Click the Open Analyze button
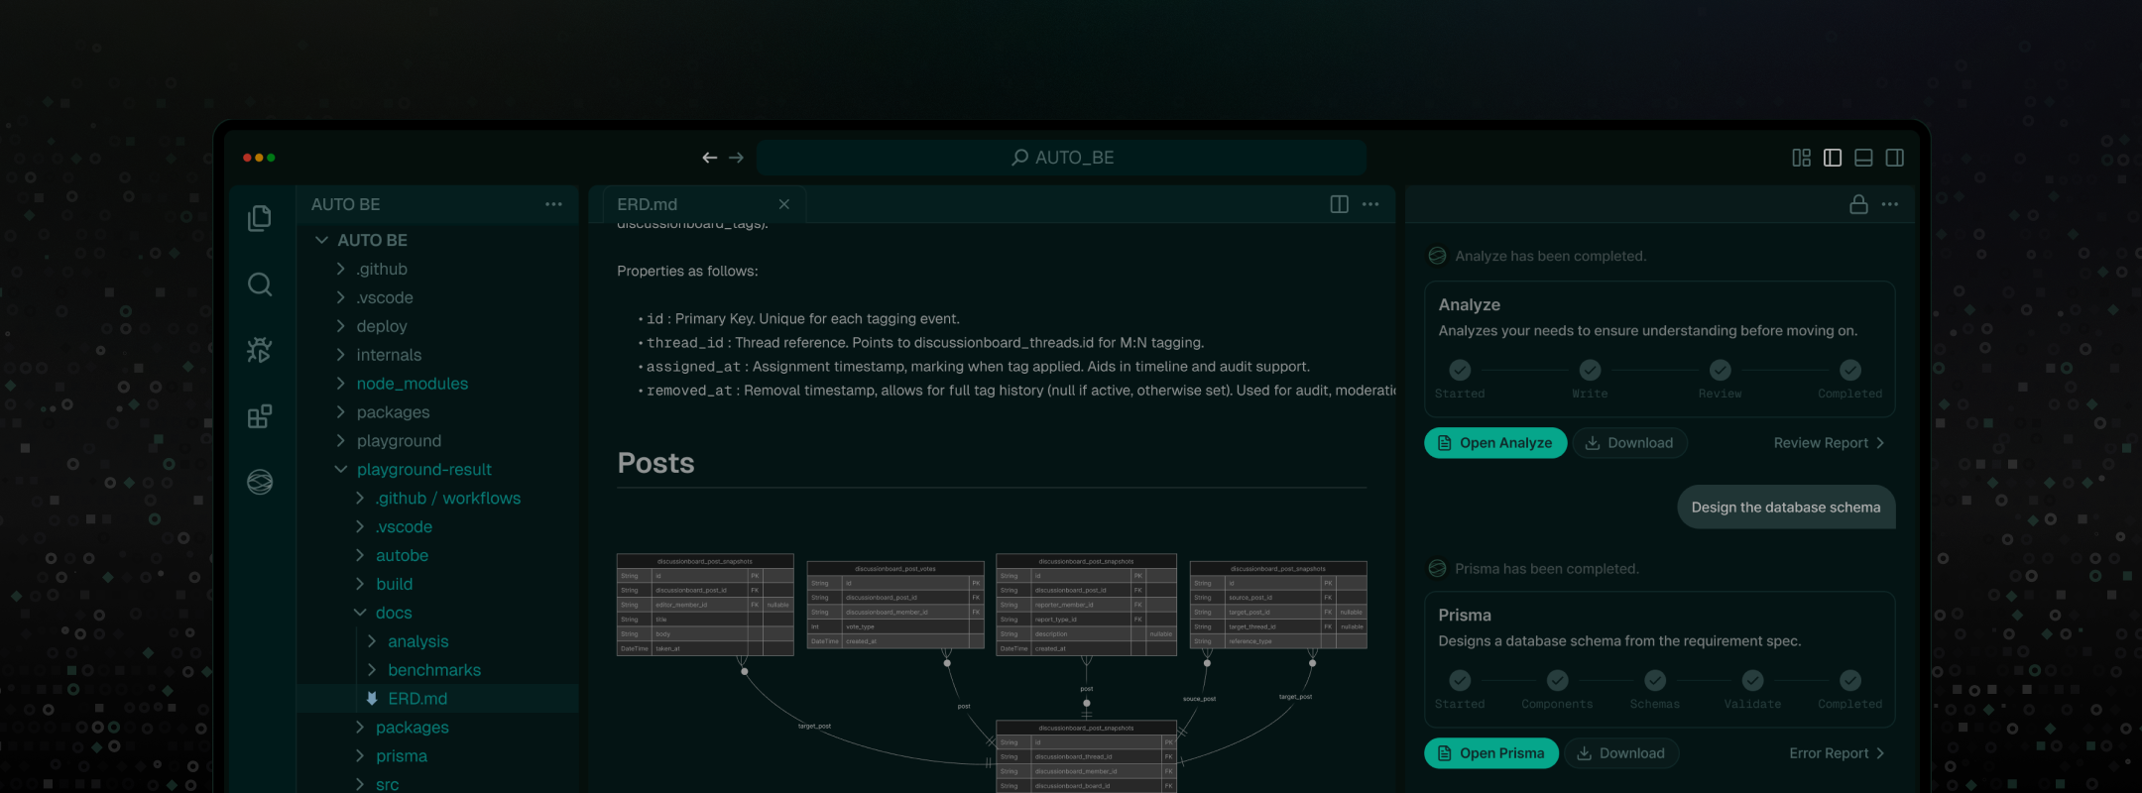The height and width of the screenshot is (793, 2142). [x=1495, y=443]
